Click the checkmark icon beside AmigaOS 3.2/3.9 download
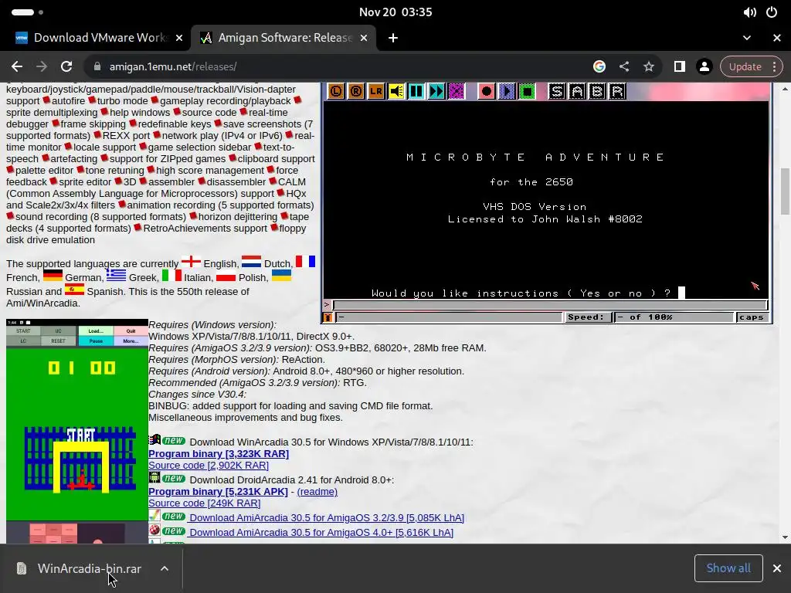 point(154,515)
